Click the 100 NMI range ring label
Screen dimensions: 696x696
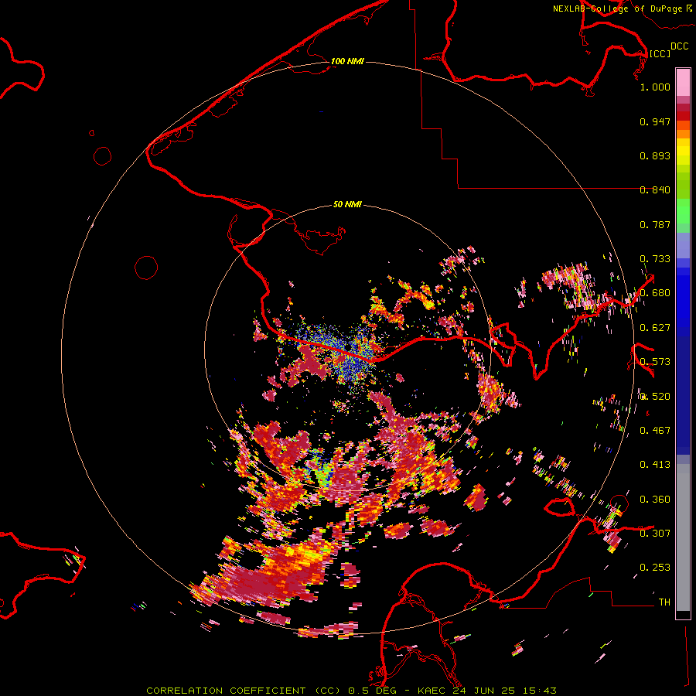click(x=347, y=61)
